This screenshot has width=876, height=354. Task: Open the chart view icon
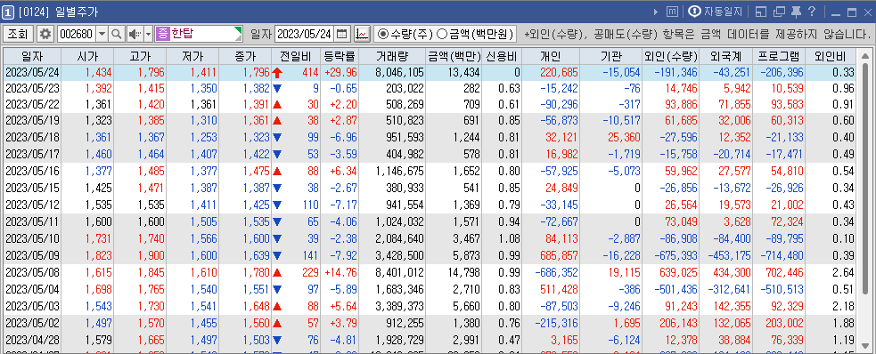(362, 34)
